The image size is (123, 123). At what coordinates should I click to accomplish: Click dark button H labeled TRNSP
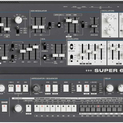(119, 108)
